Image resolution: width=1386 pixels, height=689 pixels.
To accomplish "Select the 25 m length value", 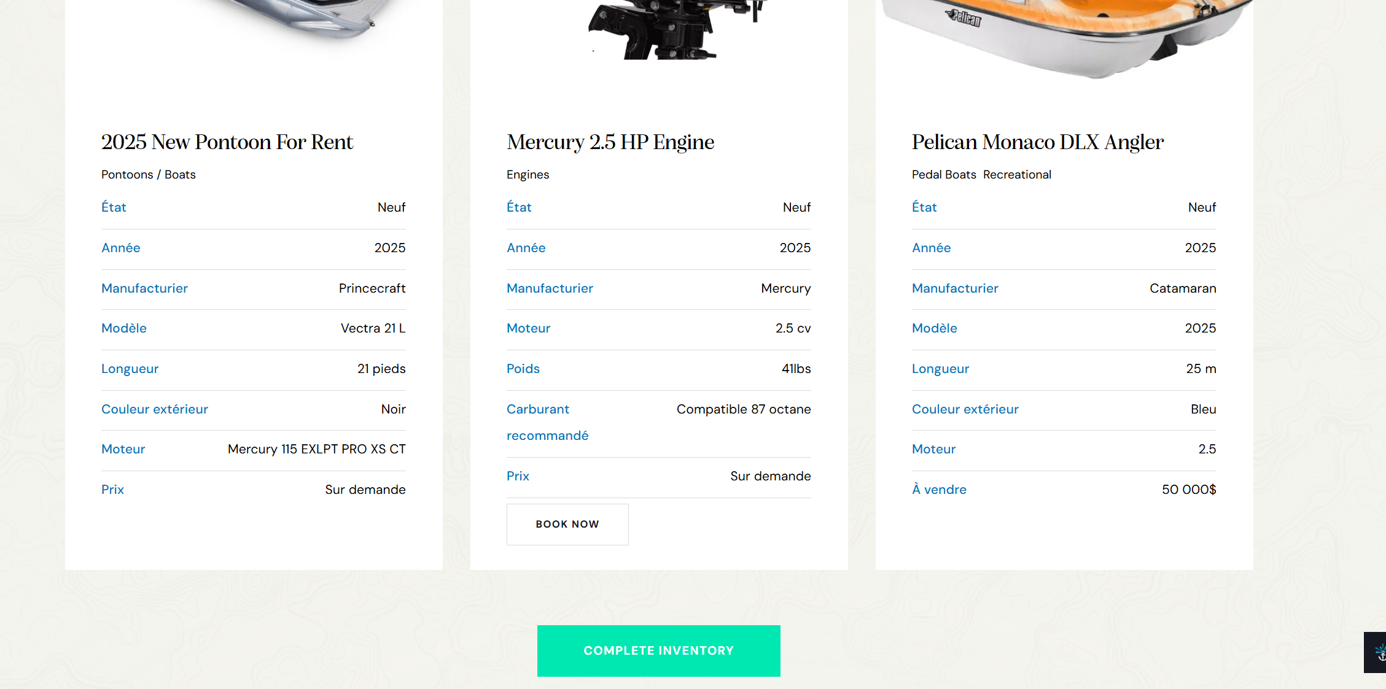I will pos(1201,369).
